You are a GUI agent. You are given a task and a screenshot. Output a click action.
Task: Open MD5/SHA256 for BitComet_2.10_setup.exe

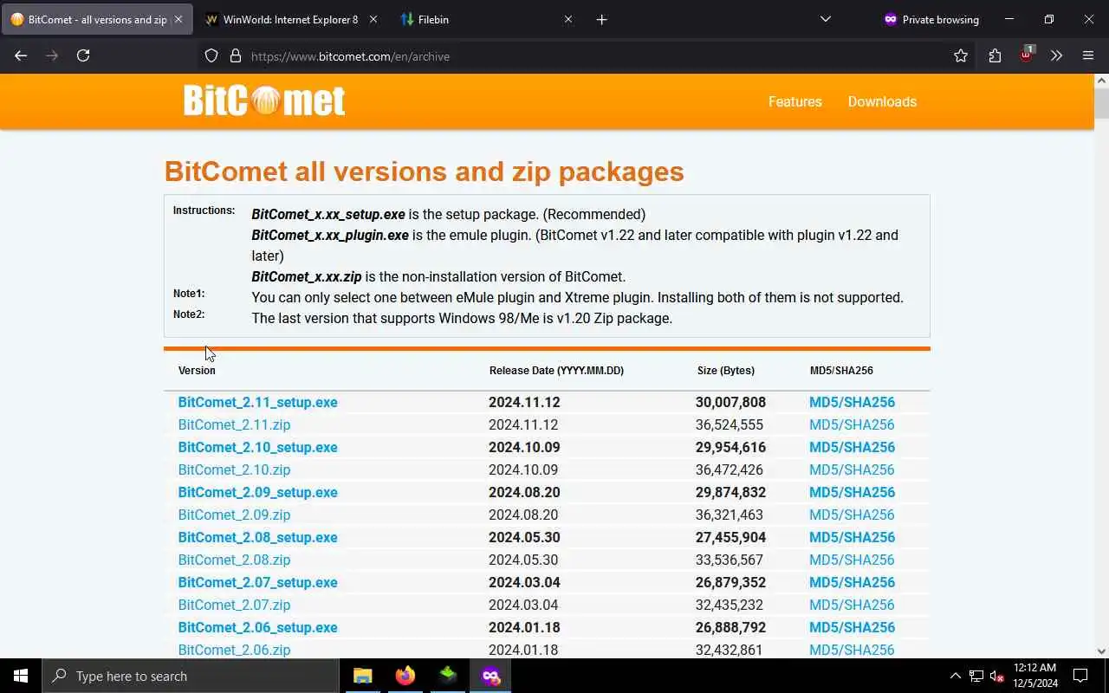(852, 447)
